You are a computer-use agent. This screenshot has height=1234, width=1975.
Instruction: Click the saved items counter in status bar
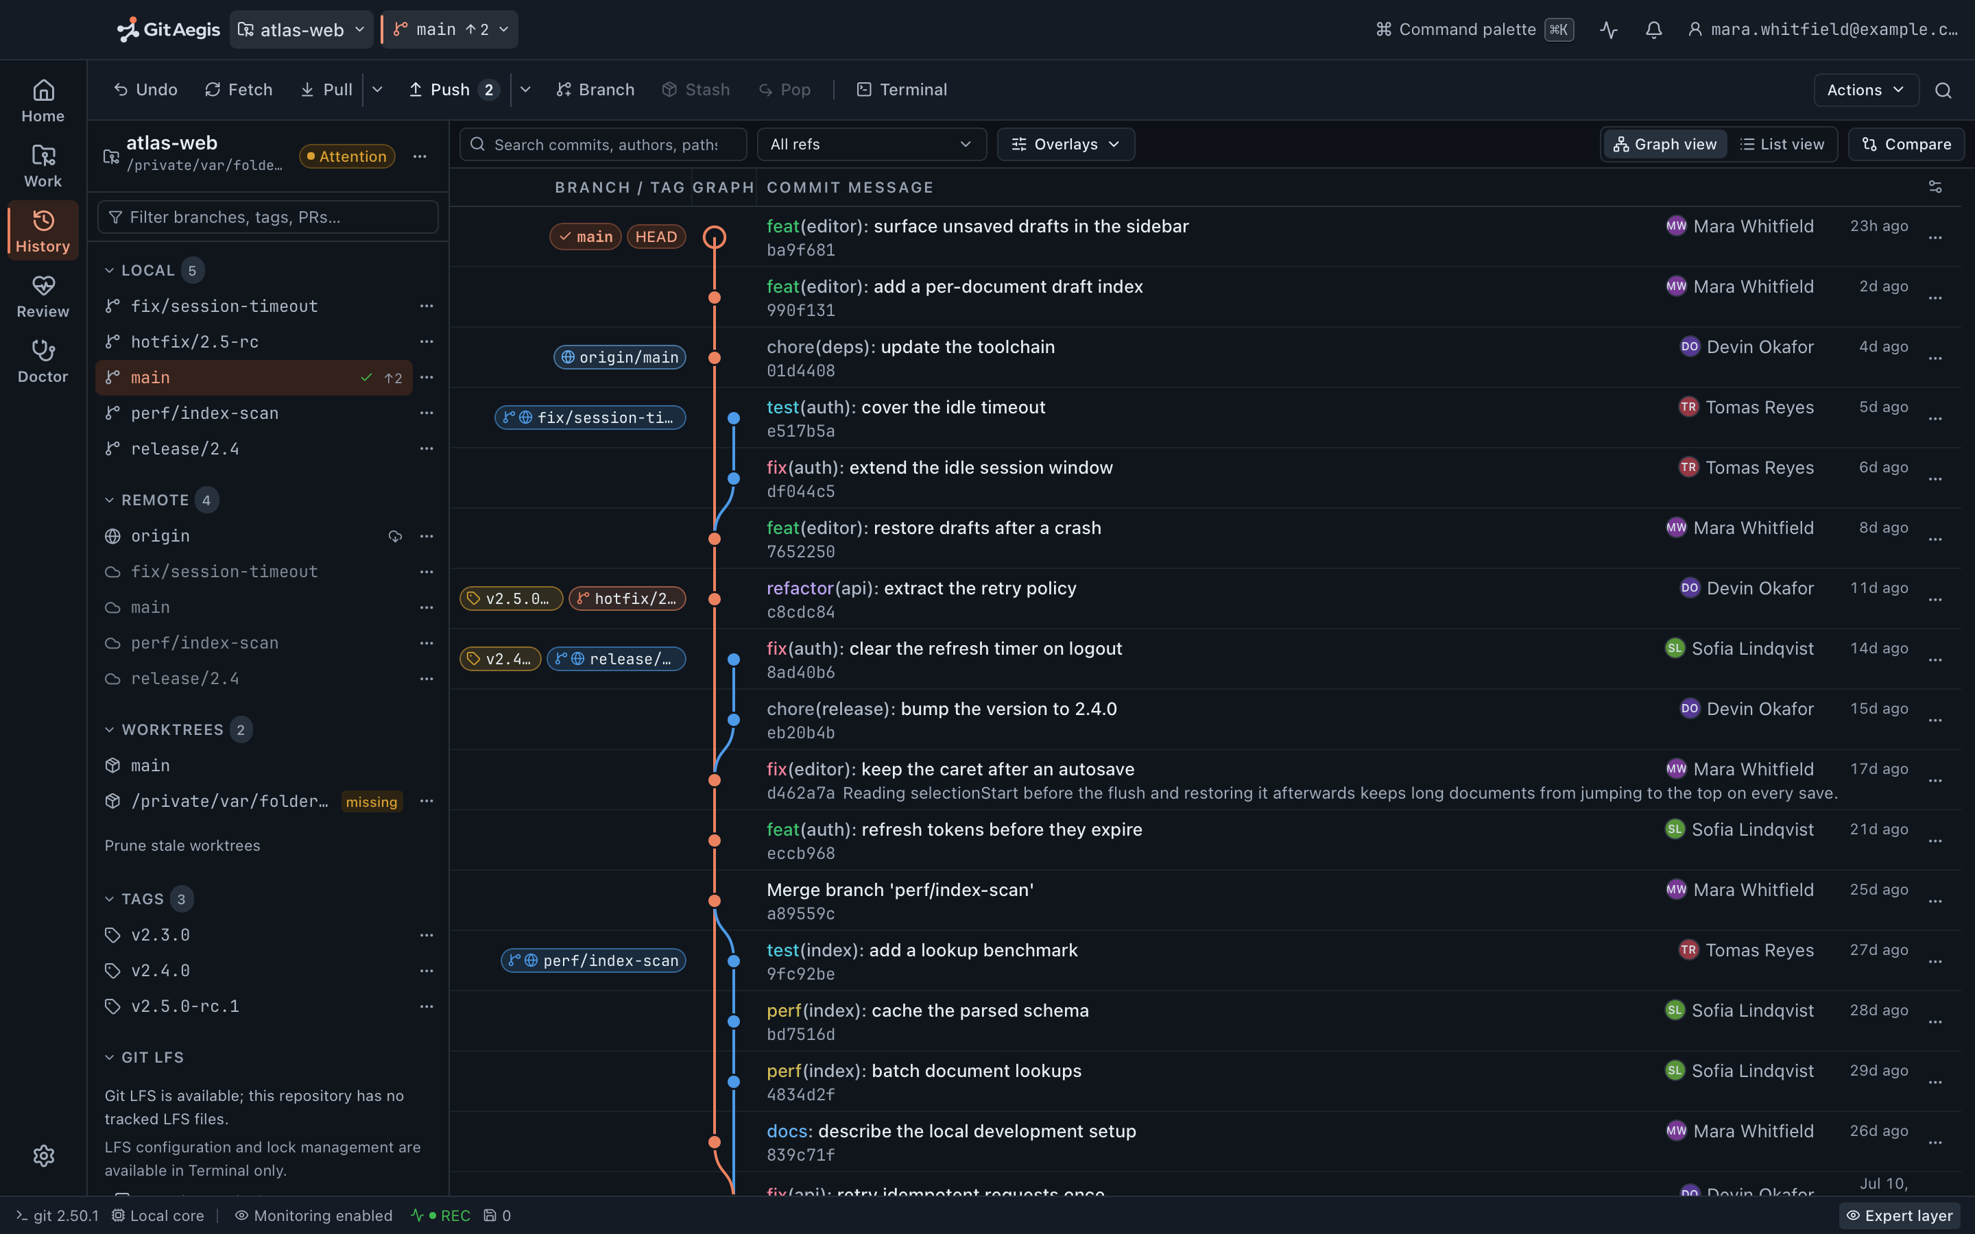497,1215
